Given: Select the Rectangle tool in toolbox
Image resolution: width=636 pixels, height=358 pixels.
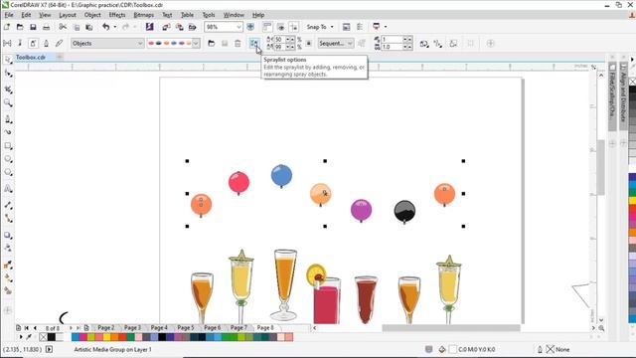Looking at the screenshot, I should (8, 145).
